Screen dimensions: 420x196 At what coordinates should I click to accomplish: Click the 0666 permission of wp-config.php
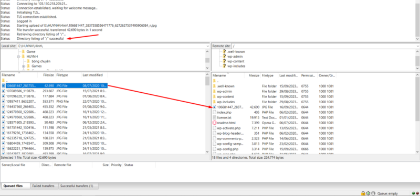tap(305, 149)
